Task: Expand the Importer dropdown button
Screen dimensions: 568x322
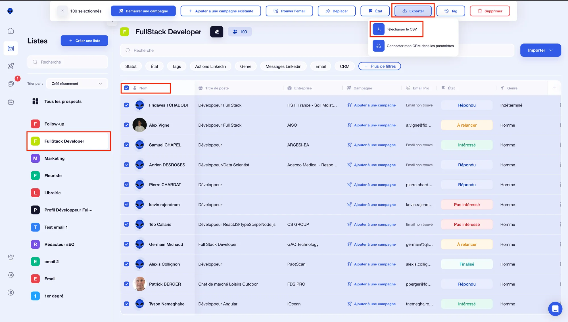Action: click(540, 50)
